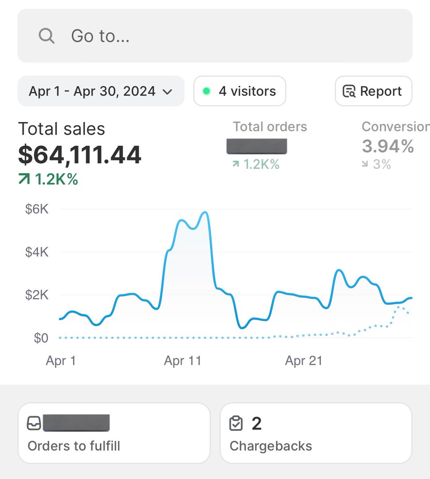This screenshot has height=479, width=430.
Task: Switch to the Conversion rate metric
Action: click(395, 145)
